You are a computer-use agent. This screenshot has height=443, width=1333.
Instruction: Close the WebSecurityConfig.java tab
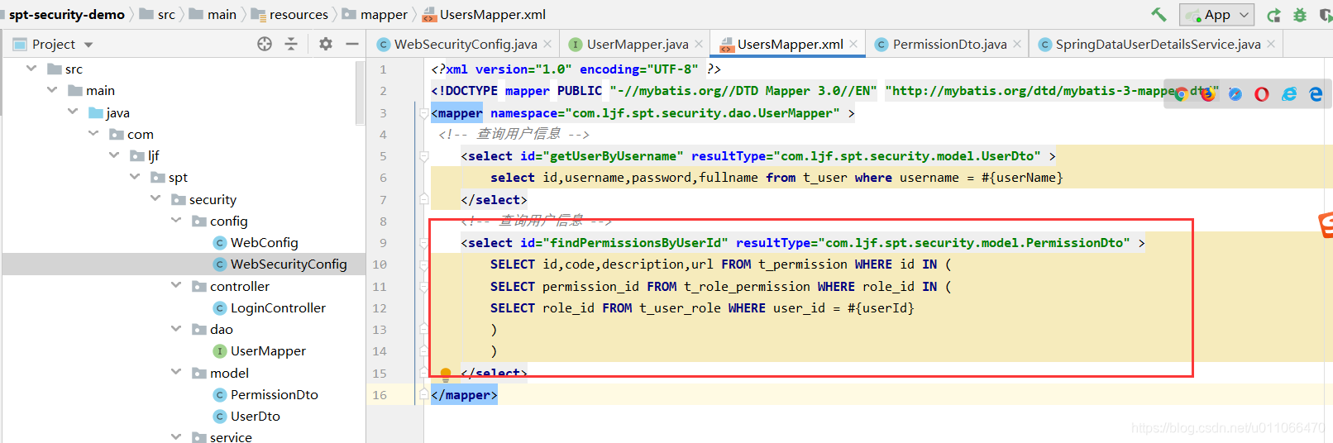tap(547, 44)
